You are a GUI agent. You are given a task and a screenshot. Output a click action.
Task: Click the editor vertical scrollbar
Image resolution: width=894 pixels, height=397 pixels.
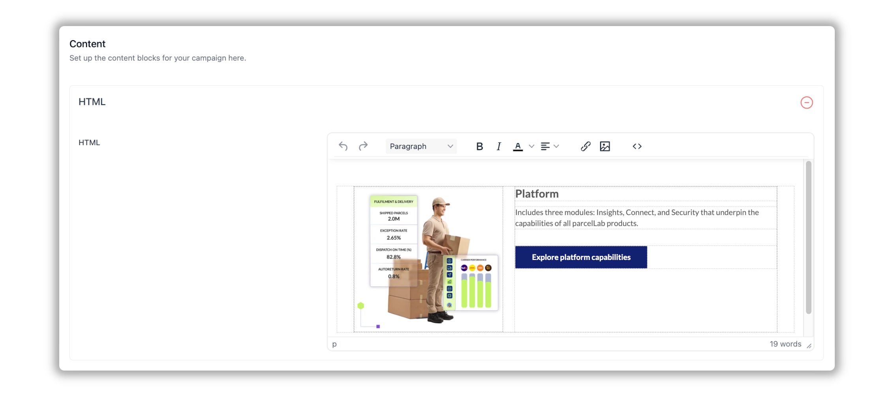[808, 237]
